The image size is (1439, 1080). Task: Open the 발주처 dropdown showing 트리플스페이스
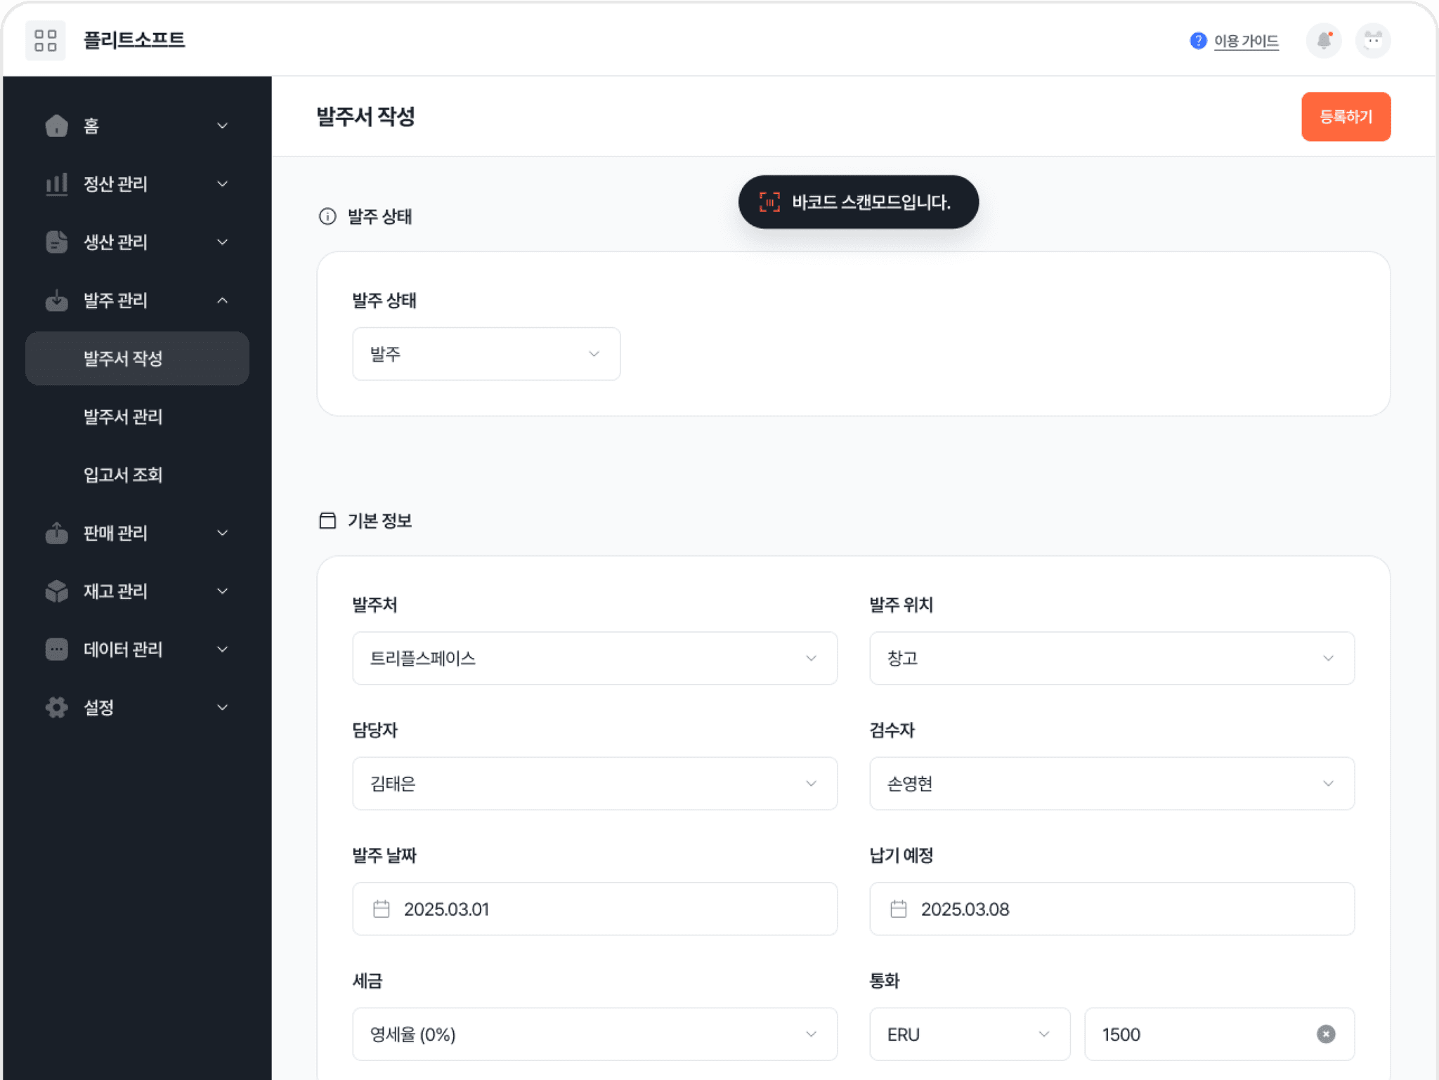pyautogui.click(x=594, y=658)
